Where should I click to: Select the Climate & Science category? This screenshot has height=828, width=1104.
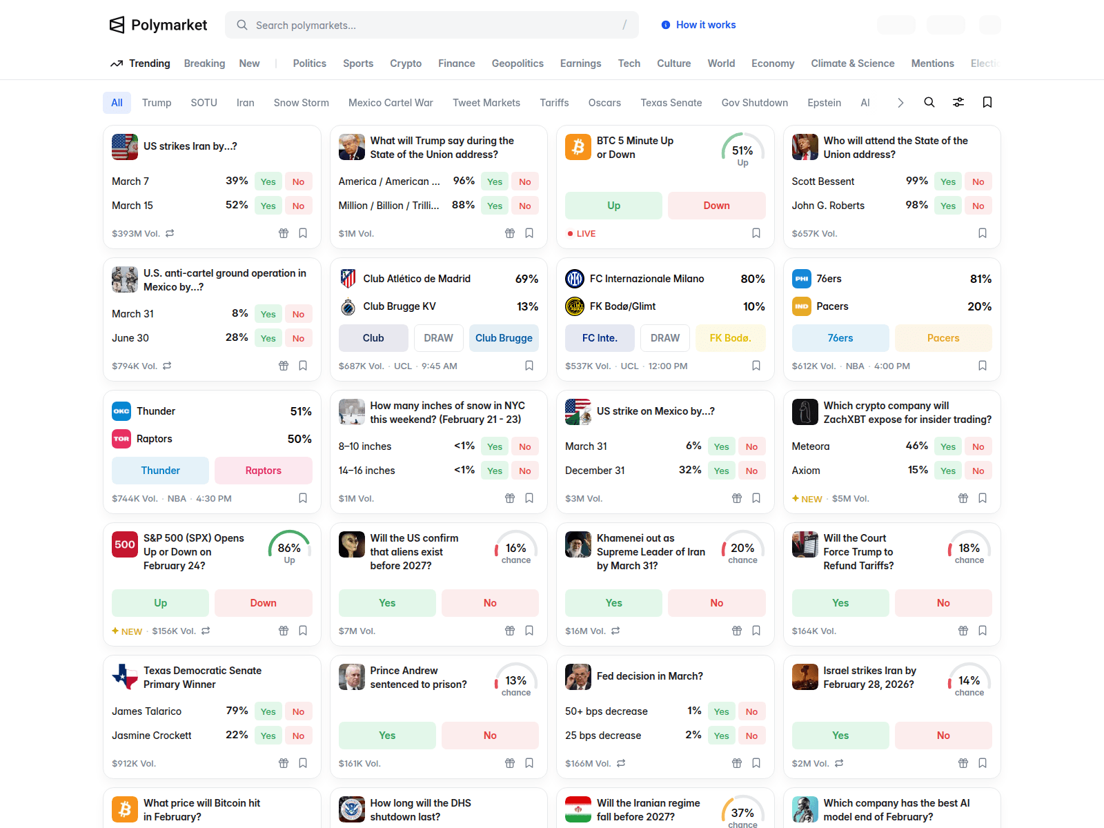(x=853, y=63)
